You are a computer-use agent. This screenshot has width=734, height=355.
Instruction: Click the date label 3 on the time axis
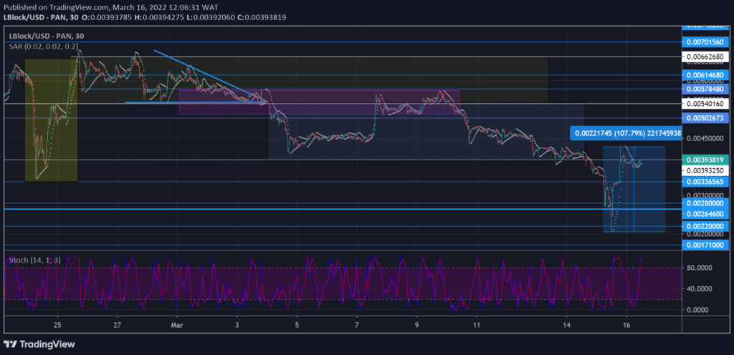tap(237, 325)
